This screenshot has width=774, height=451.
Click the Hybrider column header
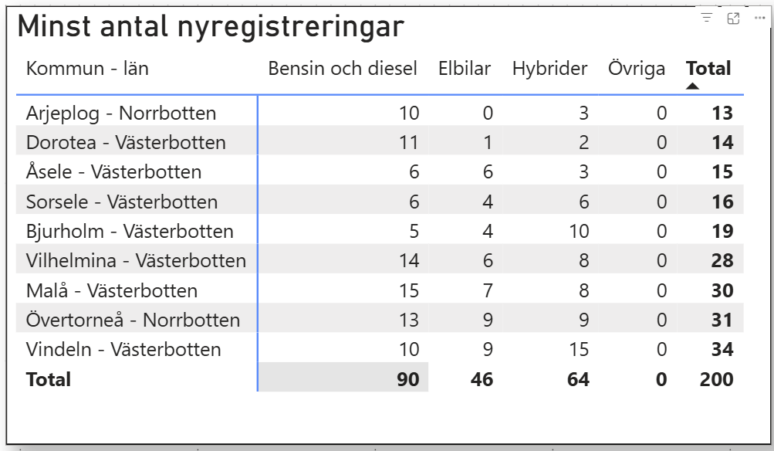point(549,68)
